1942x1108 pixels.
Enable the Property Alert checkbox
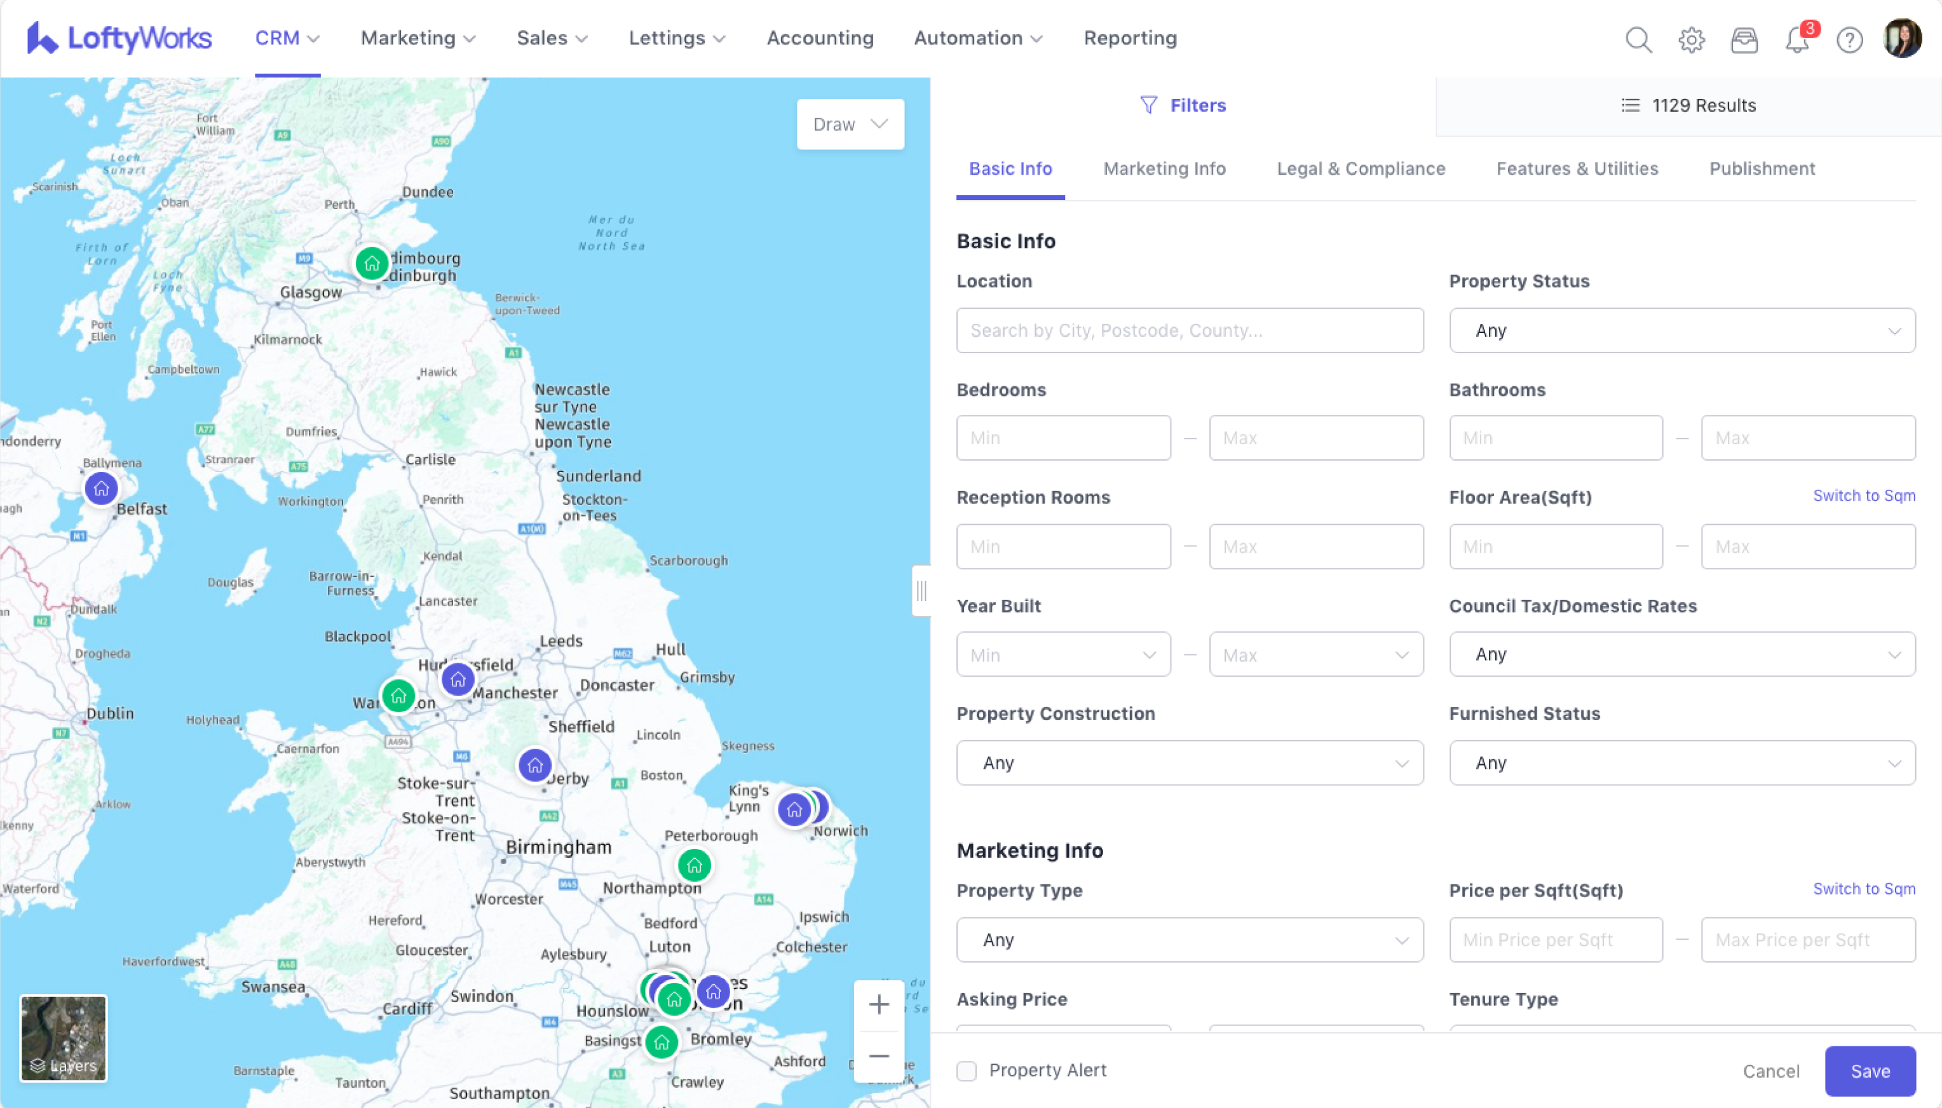967,1071
